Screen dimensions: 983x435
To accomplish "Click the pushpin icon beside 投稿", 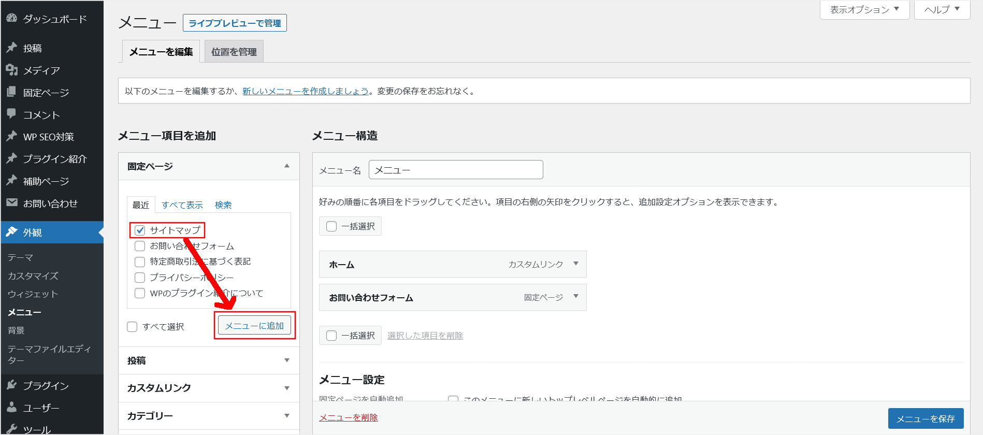I will click(x=12, y=48).
